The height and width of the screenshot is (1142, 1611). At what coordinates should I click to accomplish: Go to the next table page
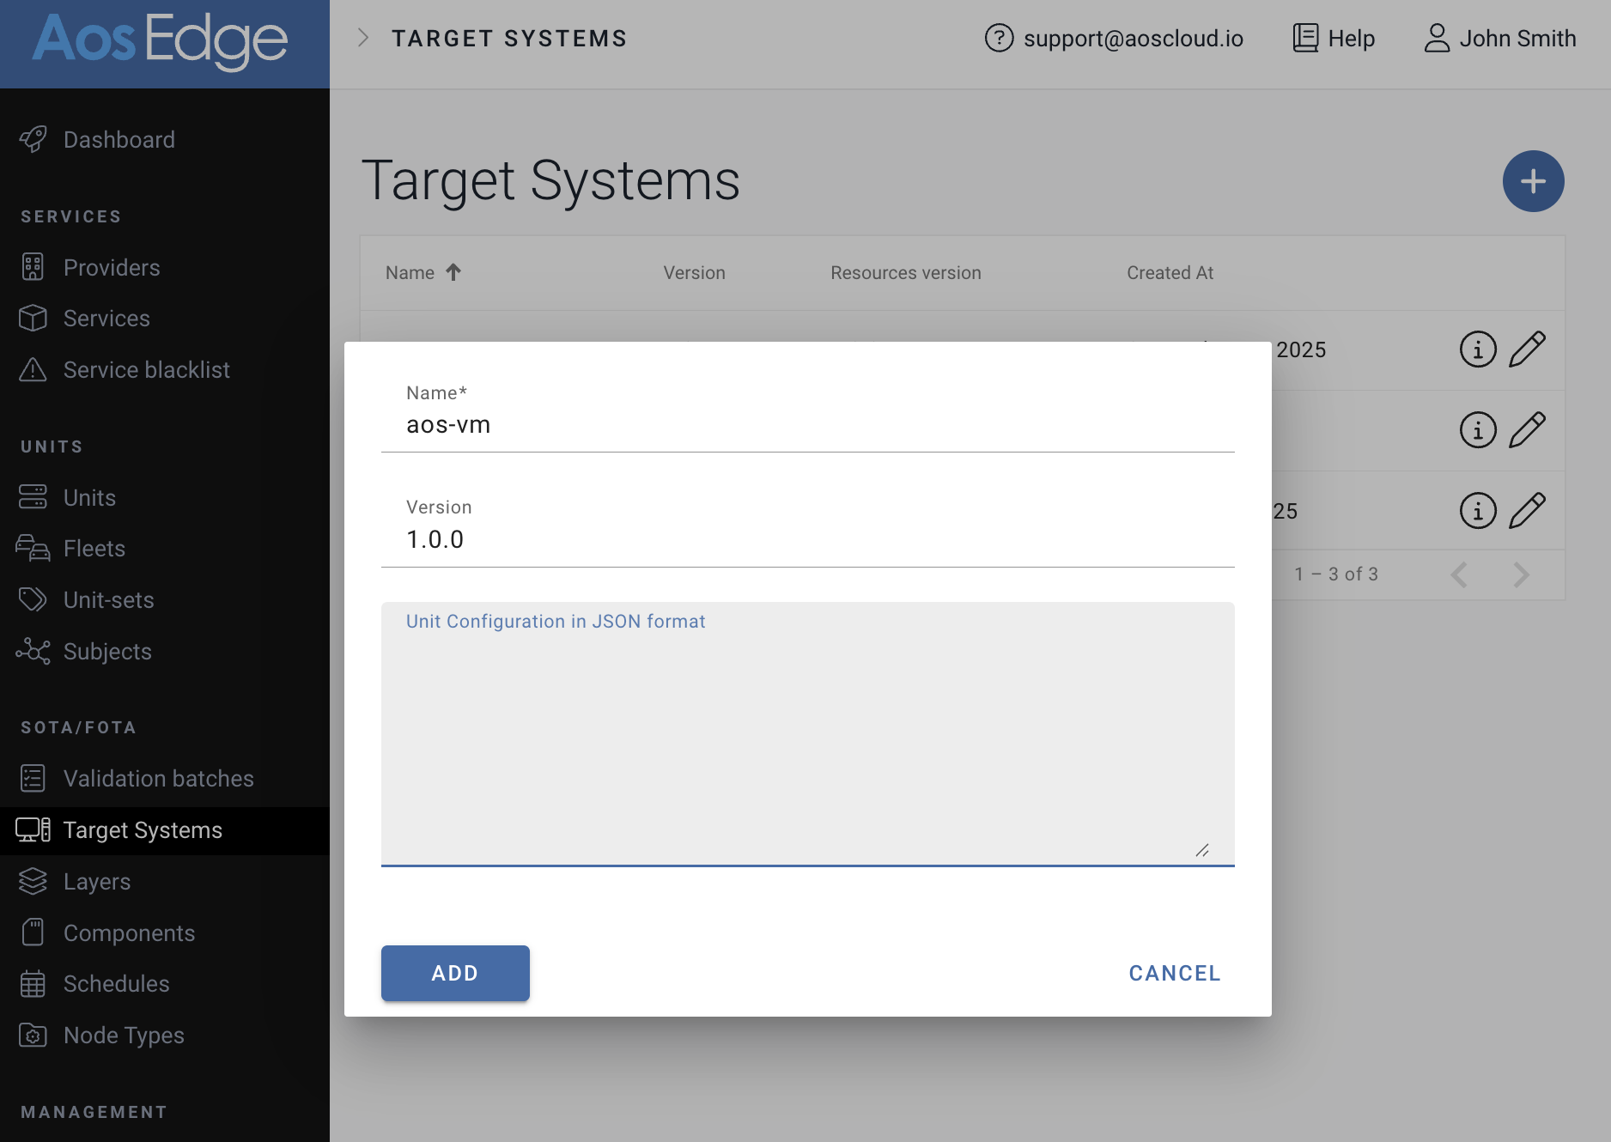click(x=1521, y=574)
